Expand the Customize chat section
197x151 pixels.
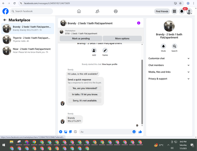tap(169, 58)
